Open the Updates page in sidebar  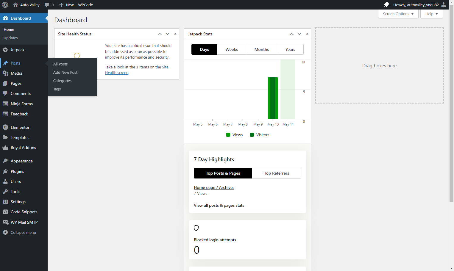pos(11,38)
